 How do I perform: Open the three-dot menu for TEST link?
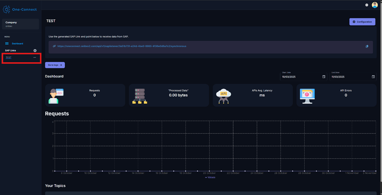pos(34,58)
